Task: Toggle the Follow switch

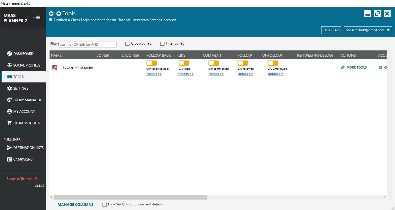Action: (243, 63)
